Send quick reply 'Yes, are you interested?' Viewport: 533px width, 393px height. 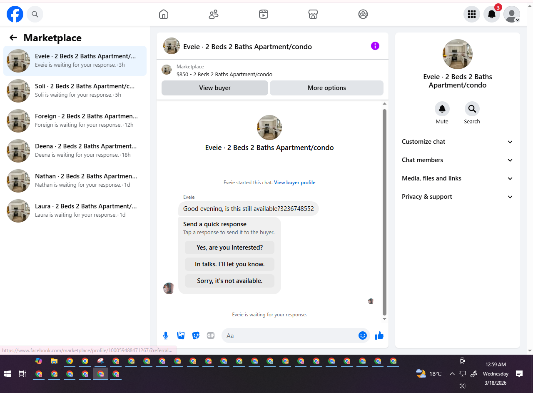click(230, 248)
